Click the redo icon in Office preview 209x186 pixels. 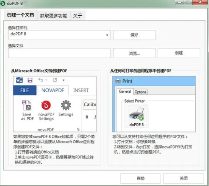pyautogui.click(x=55, y=80)
